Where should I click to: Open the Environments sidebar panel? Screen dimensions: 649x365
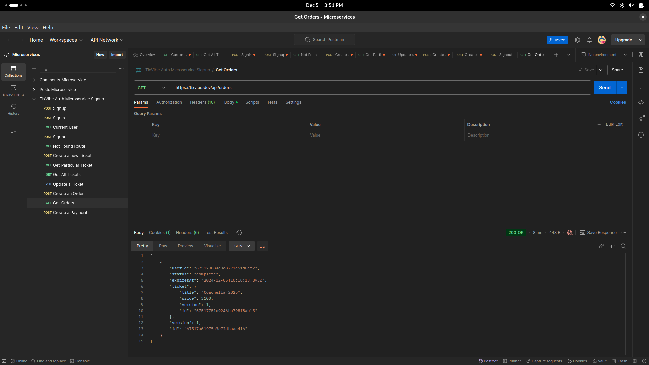click(14, 91)
